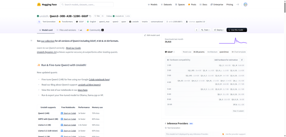Image resolution: width=286 pixels, height=137 pixels.
Task: Click the License apache-2.0 tag
Action: (195, 22)
